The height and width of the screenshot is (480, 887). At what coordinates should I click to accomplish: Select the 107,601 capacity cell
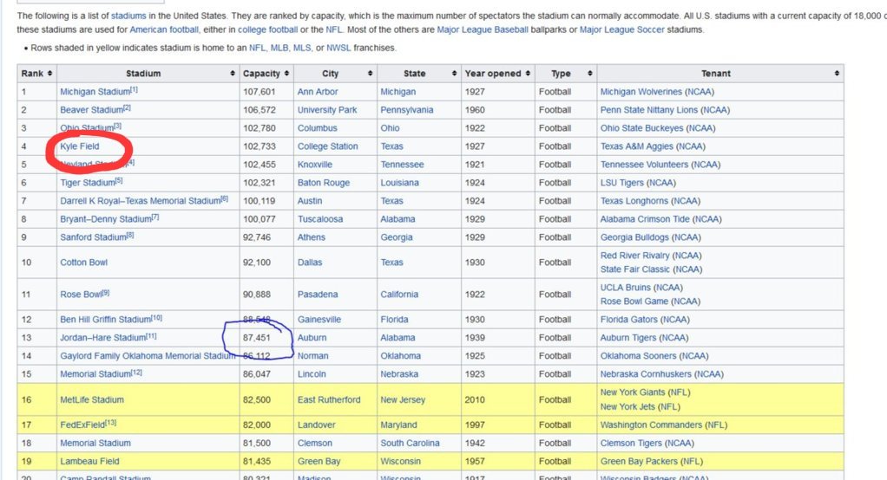tap(266, 92)
